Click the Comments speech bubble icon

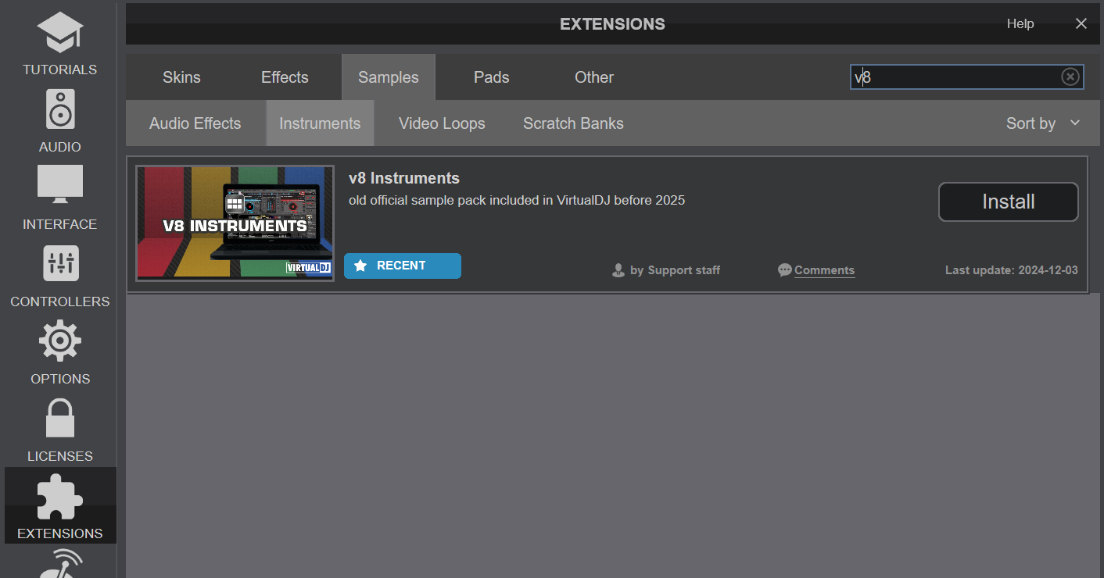(x=785, y=270)
